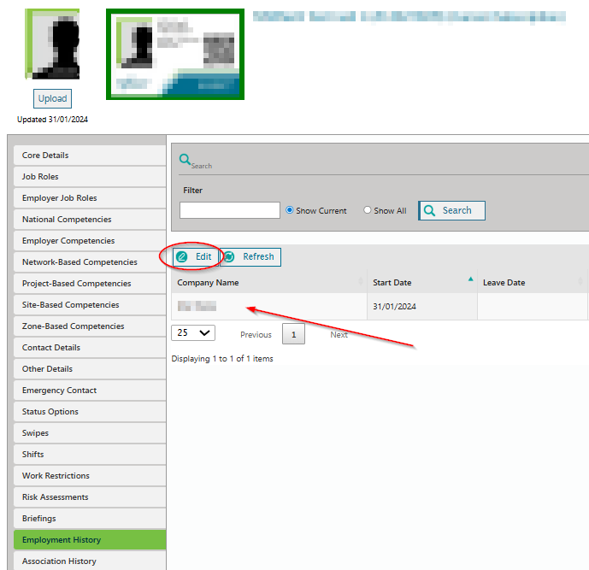Open the Employer Competencies section
The width and height of the screenshot is (589, 570).
(x=90, y=241)
